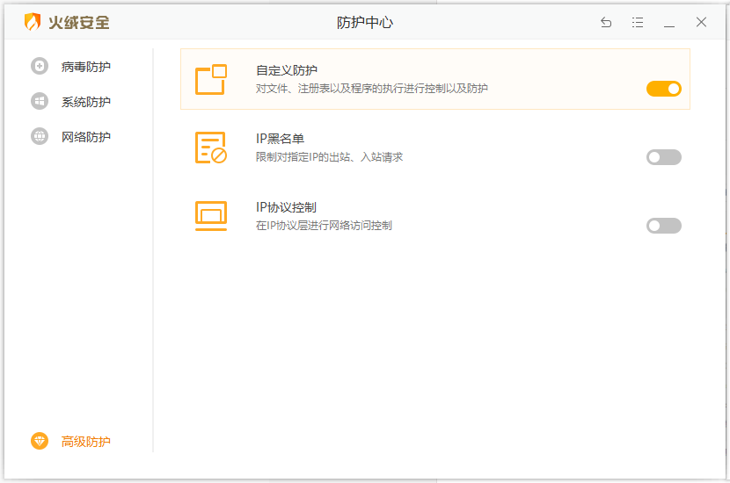
Task: Click the custom protection square icon
Action: 211,80
